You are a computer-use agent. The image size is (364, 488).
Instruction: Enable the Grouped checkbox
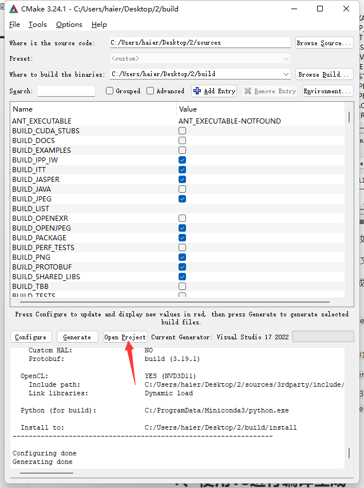[x=110, y=90]
